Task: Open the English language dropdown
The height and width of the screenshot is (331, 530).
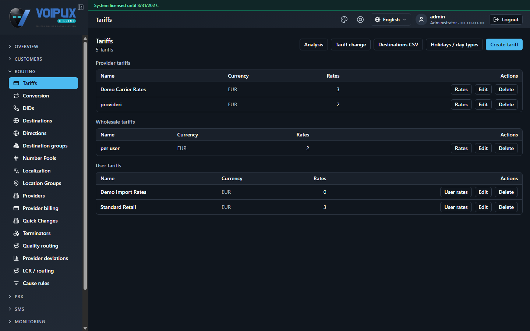Action: pyautogui.click(x=391, y=19)
